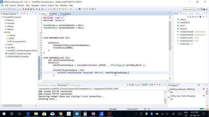Toggle Hide Inactive Elements in Outline toolbar
This screenshot has height=117, width=209.
click(200, 17)
